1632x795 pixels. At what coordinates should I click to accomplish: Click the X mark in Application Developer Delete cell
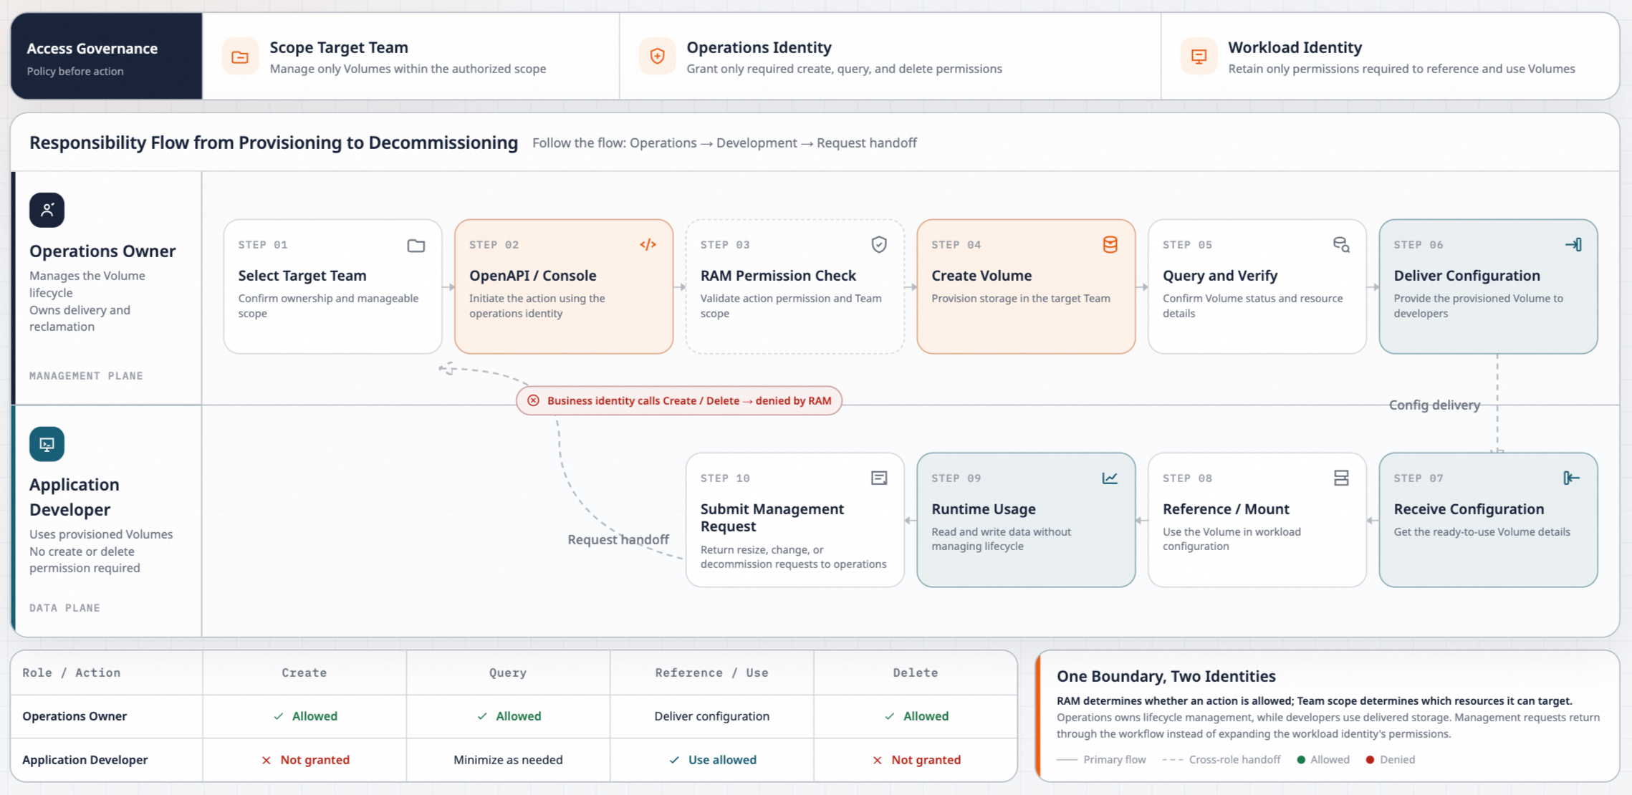(x=877, y=760)
